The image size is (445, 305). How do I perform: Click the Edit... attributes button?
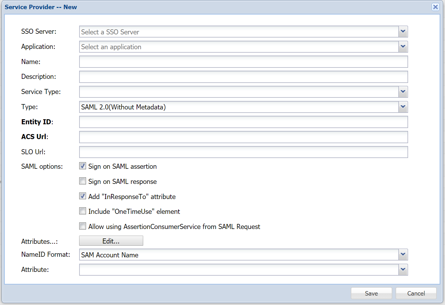point(111,241)
